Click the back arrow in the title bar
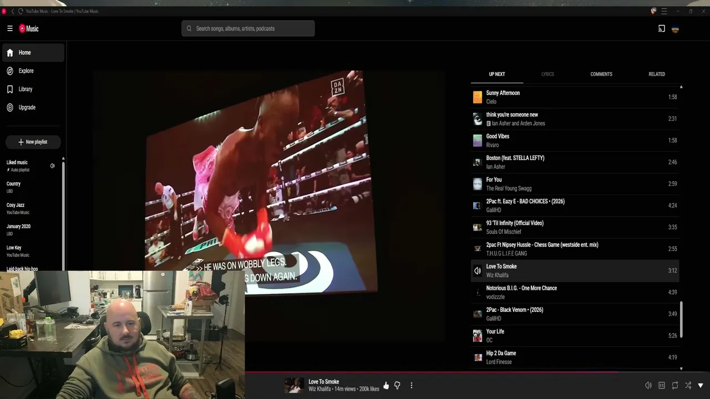 [13, 11]
